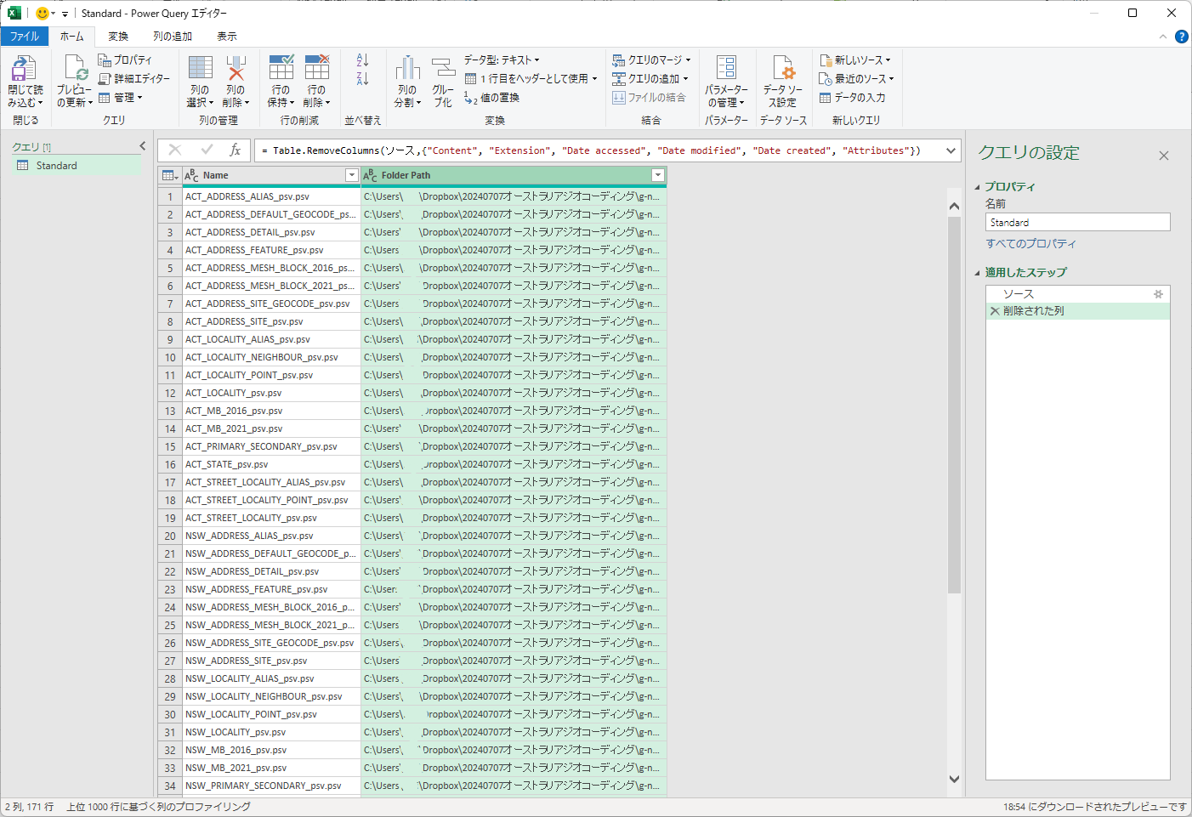Click the ソース step gear icon

coord(1158,294)
